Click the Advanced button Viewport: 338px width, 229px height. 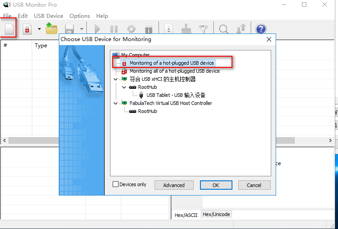tap(174, 185)
